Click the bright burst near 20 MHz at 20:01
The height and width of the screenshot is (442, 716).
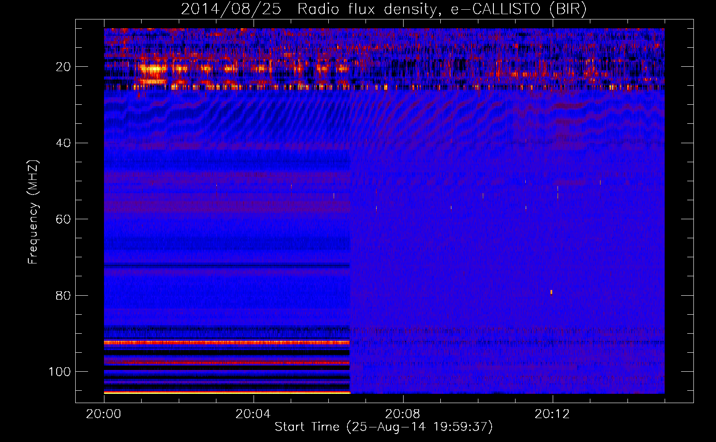pos(153,69)
